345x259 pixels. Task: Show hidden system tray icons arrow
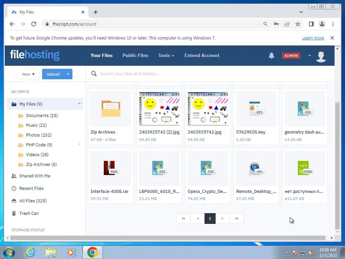click(x=286, y=253)
